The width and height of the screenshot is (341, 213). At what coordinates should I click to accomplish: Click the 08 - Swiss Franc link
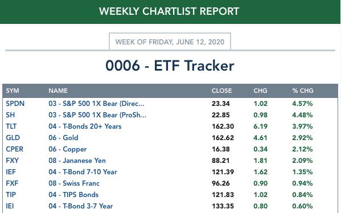pyautogui.click(x=74, y=183)
